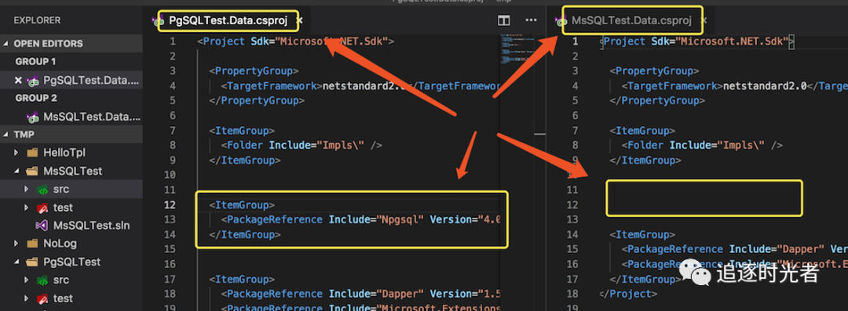Click the GROUP 1 header
The height and width of the screenshot is (311, 848).
click(x=35, y=62)
